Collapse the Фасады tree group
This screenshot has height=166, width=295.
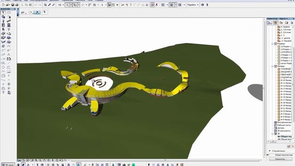tap(272, 66)
